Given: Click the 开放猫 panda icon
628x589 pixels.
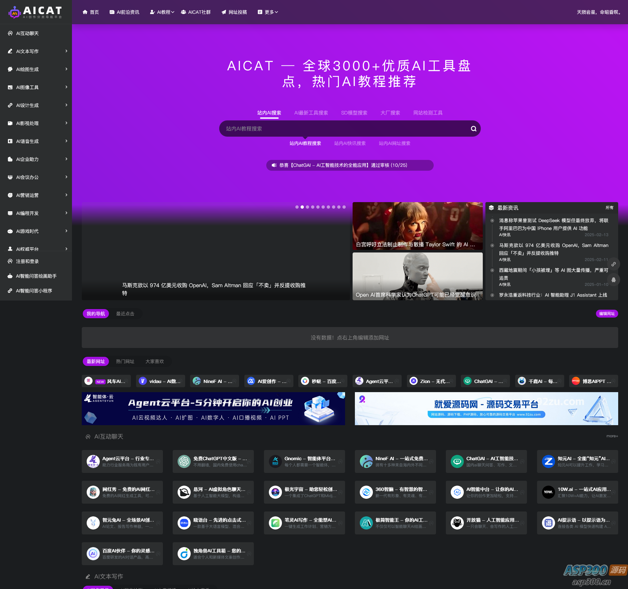Looking at the screenshot, I should click(x=457, y=523).
